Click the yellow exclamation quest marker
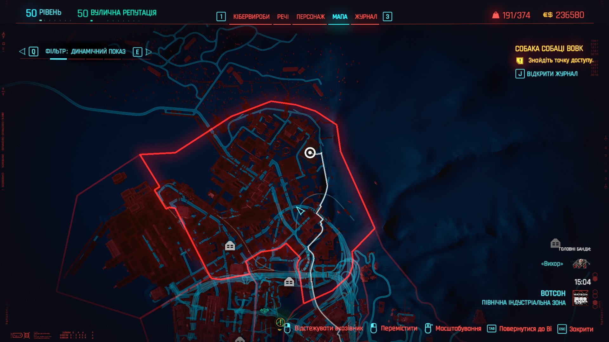609x342 pixels. (280, 322)
